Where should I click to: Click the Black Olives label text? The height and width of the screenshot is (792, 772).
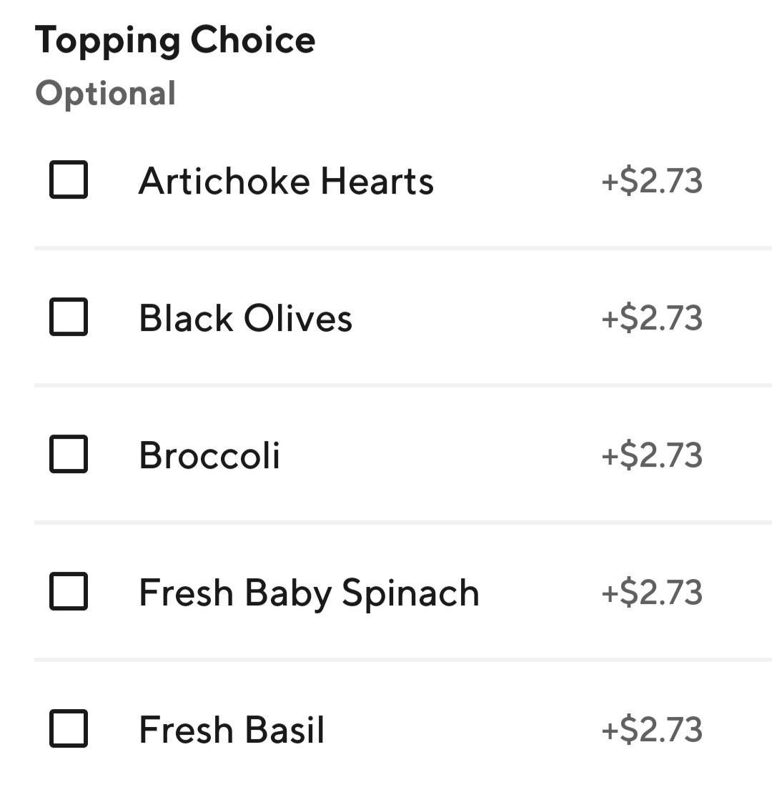pos(246,318)
